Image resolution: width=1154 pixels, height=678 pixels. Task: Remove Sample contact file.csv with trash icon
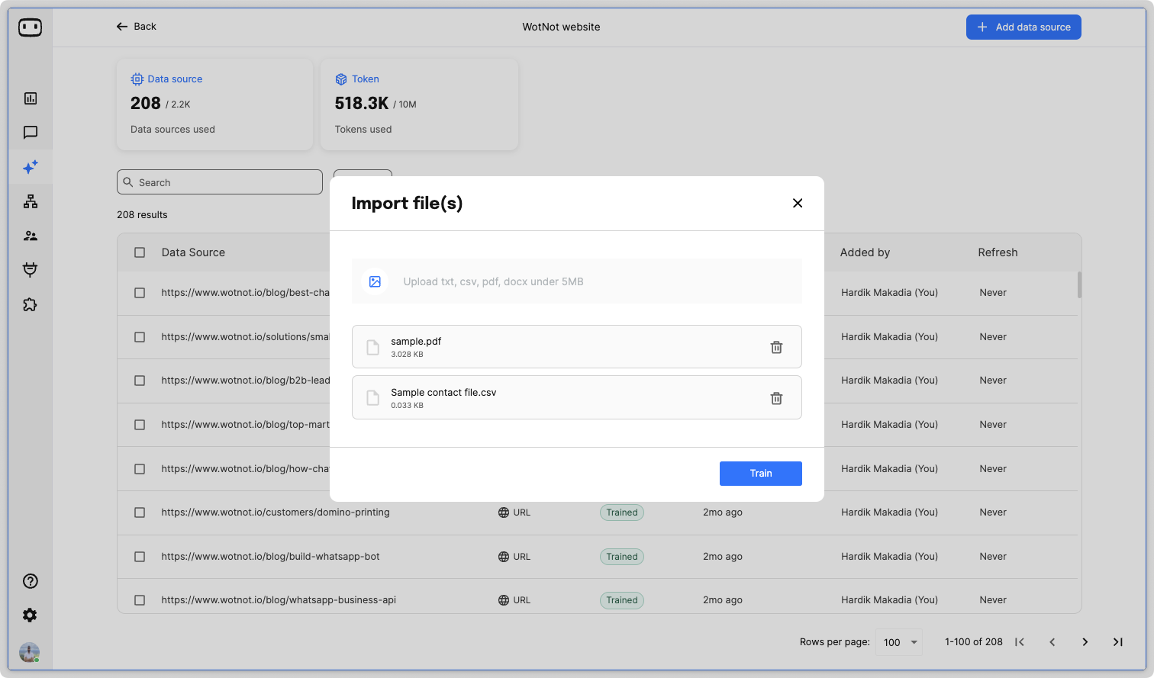(776, 398)
